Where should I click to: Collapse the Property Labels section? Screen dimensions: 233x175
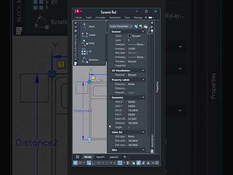(143, 80)
